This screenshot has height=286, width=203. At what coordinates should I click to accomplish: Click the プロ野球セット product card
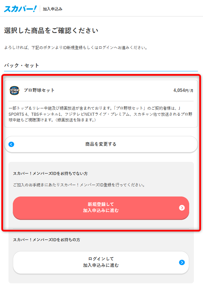[x=101, y=104]
